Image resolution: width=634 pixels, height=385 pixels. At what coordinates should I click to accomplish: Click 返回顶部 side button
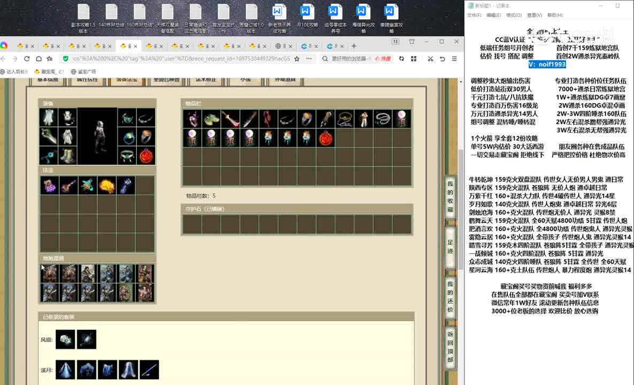(450, 347)
